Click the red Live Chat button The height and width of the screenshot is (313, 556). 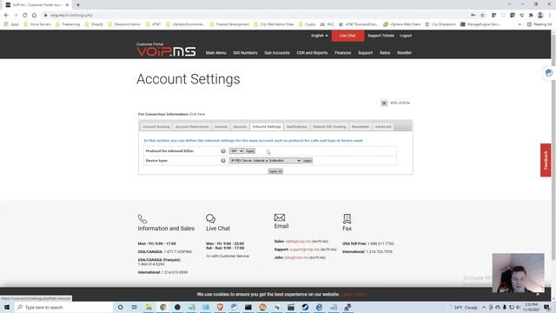(347, 36)
